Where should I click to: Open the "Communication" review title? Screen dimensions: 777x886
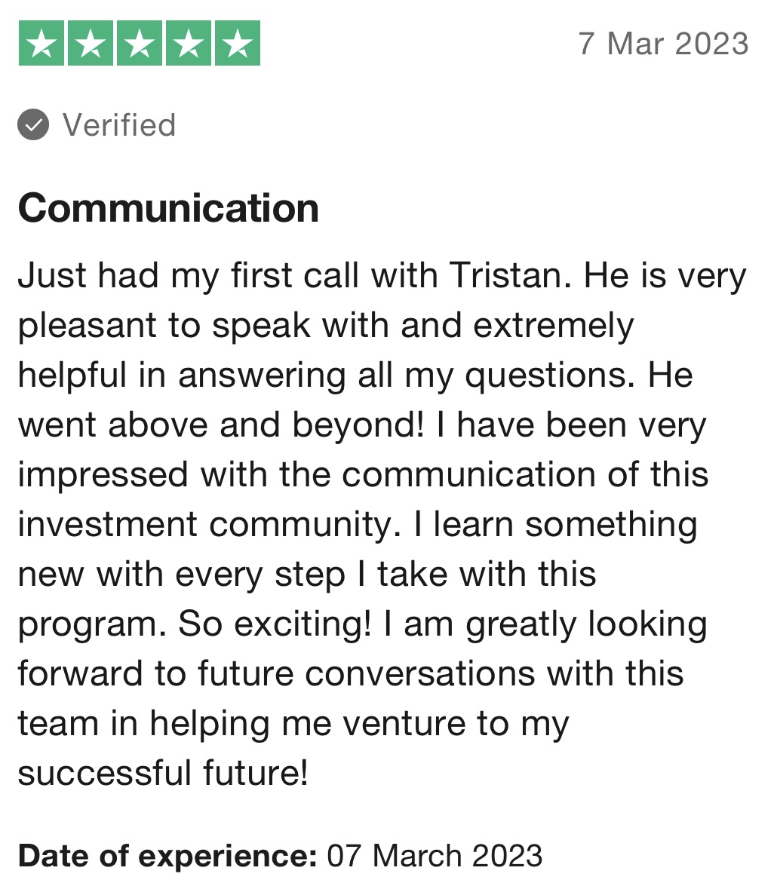click(168, 208)
